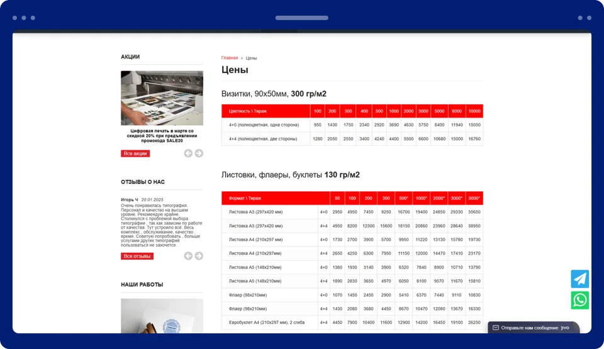Click the Все акции button
The image size is (604, 349).
[x=135, y=153]
